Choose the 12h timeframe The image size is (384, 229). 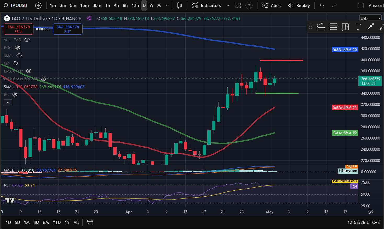135,5
